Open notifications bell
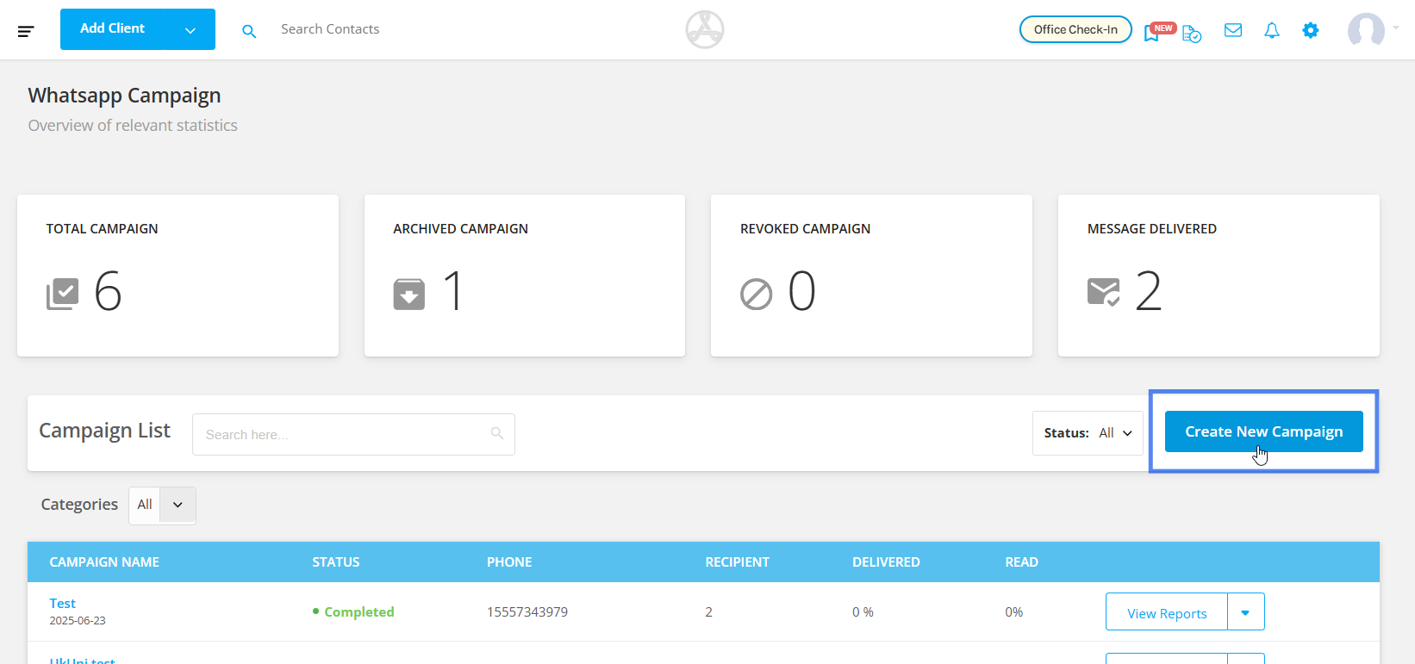 [1272, 30]
